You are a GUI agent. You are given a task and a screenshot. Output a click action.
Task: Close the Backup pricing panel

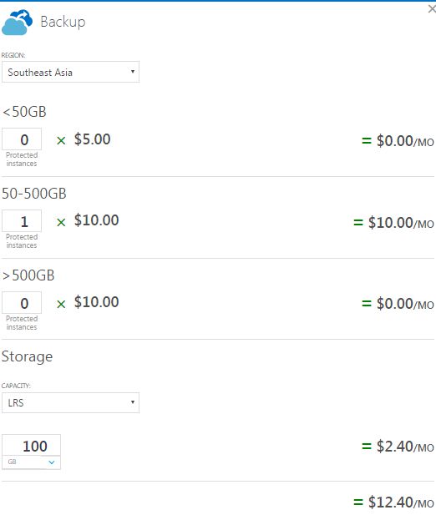coord(432,9)
